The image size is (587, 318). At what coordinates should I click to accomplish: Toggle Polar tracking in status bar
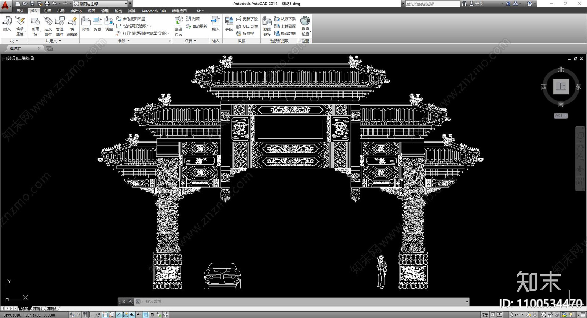tap(98, 315)
